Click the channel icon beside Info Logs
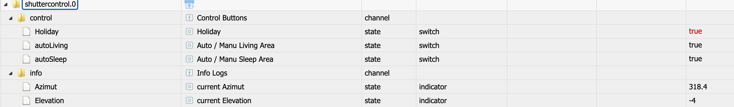The image size is (734, 107). pyautogui.click(x=189, y=73)
